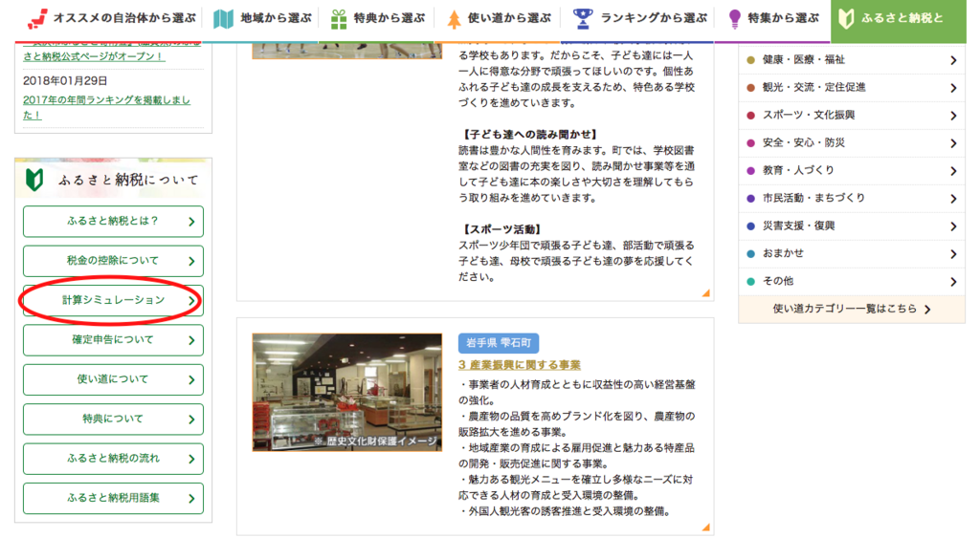Click the green gift box icon
Image resolution: width=980 pixels, height=538 pixels.
(339, 19)
